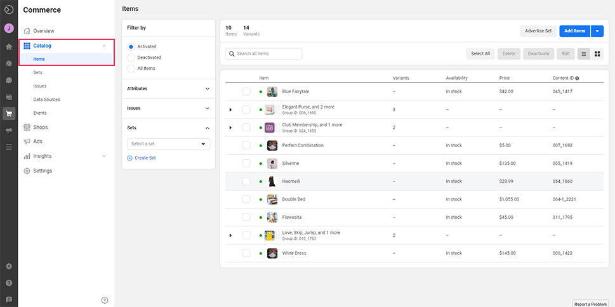Image resolution: width=615 pixels, height=307 pixels.
Task: Open the question mark help icon in rail
Action: (9, 283)
